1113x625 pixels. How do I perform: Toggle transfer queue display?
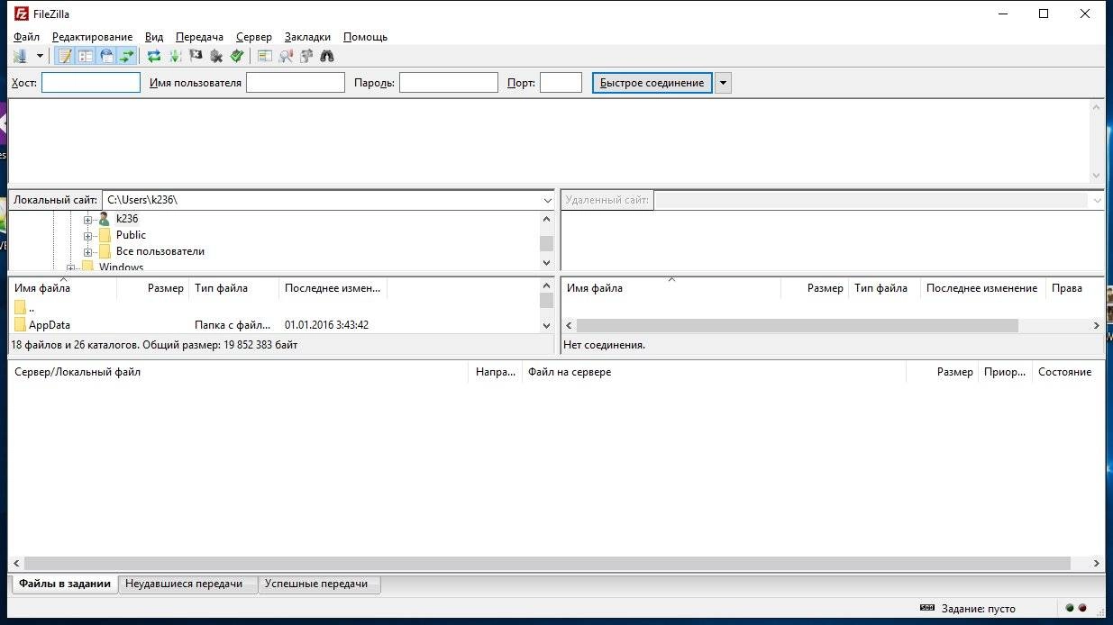[127, 56]
